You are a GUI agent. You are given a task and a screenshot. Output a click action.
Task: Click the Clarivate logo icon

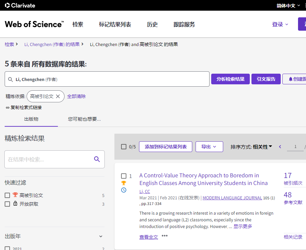7,5
